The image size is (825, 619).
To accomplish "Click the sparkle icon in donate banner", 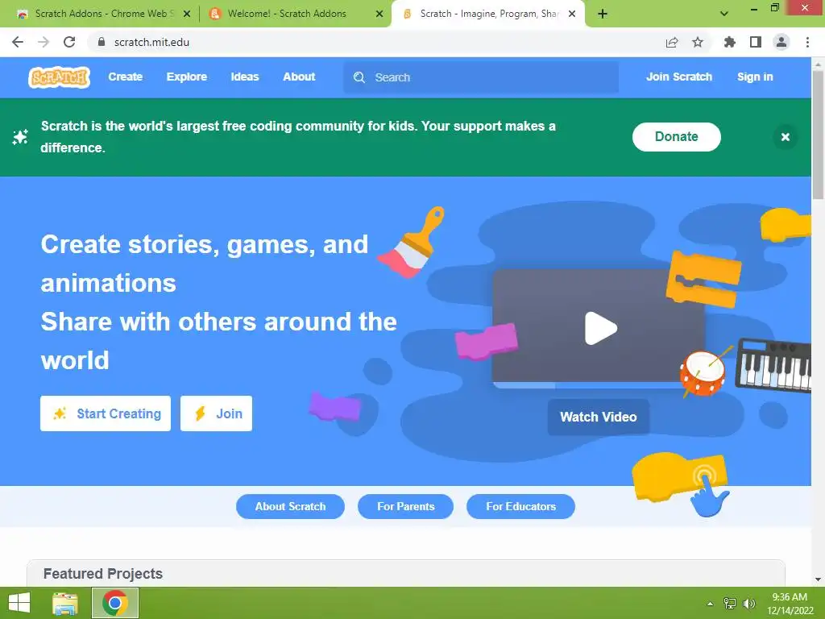I will click(x=20, y=137).
